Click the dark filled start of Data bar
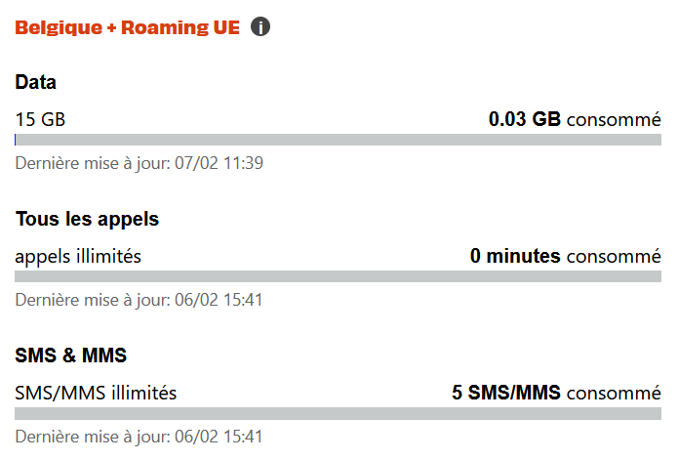 16,140
